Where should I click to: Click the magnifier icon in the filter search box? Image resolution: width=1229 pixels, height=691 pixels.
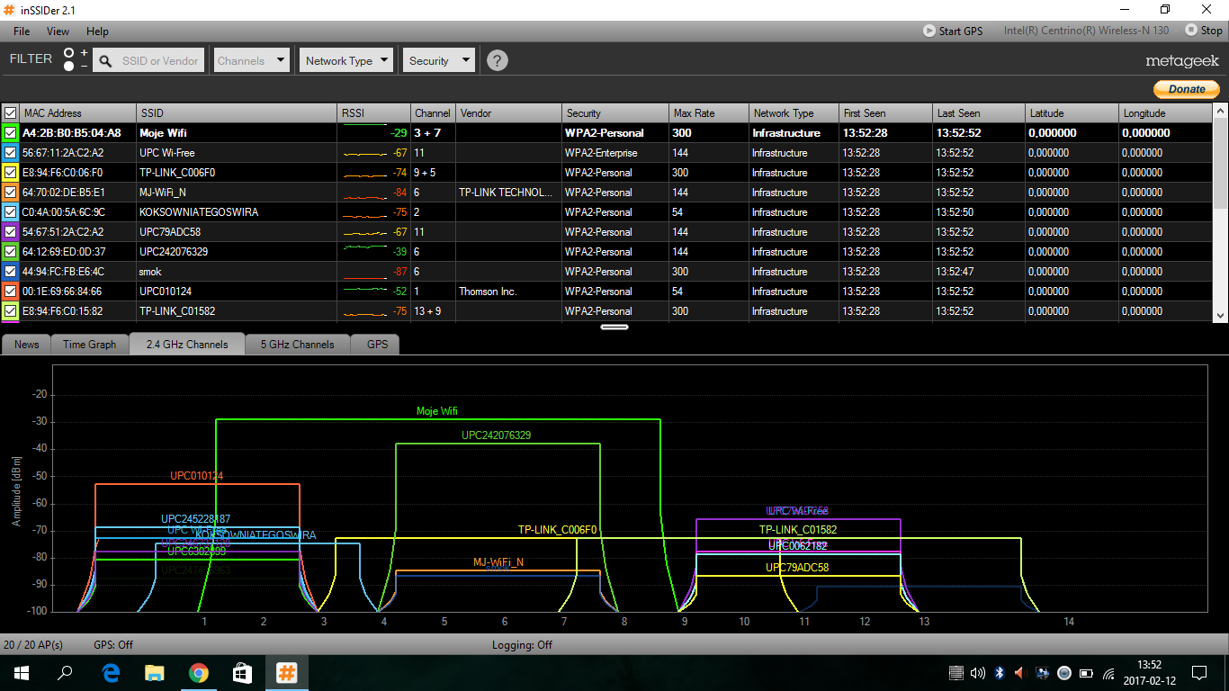(x=106, y=61)
